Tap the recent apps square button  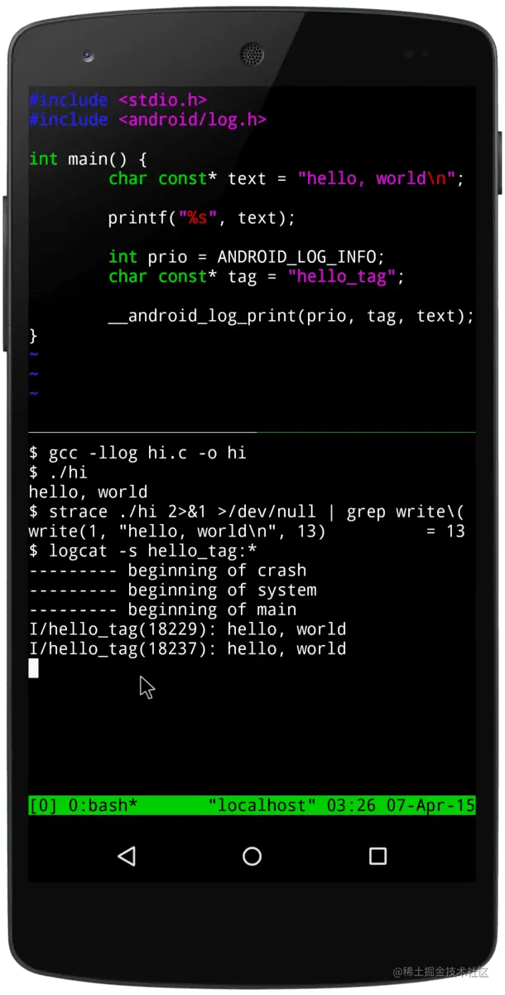click(x=378, y=857)
